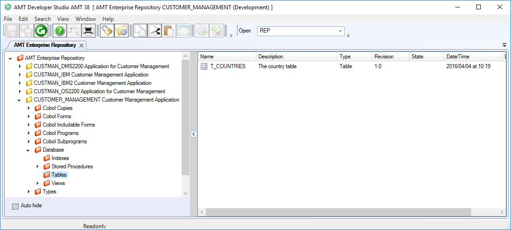
Task: Click the greyed-out Find toolbar icon
Action: (74, 31)
